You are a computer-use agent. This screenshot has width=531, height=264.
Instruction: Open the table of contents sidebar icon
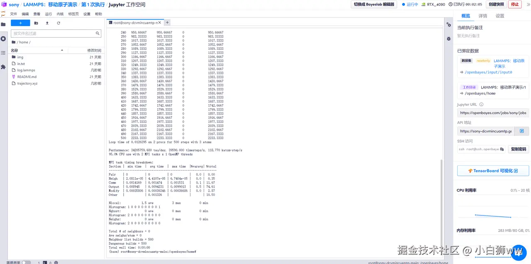(3, 53)
